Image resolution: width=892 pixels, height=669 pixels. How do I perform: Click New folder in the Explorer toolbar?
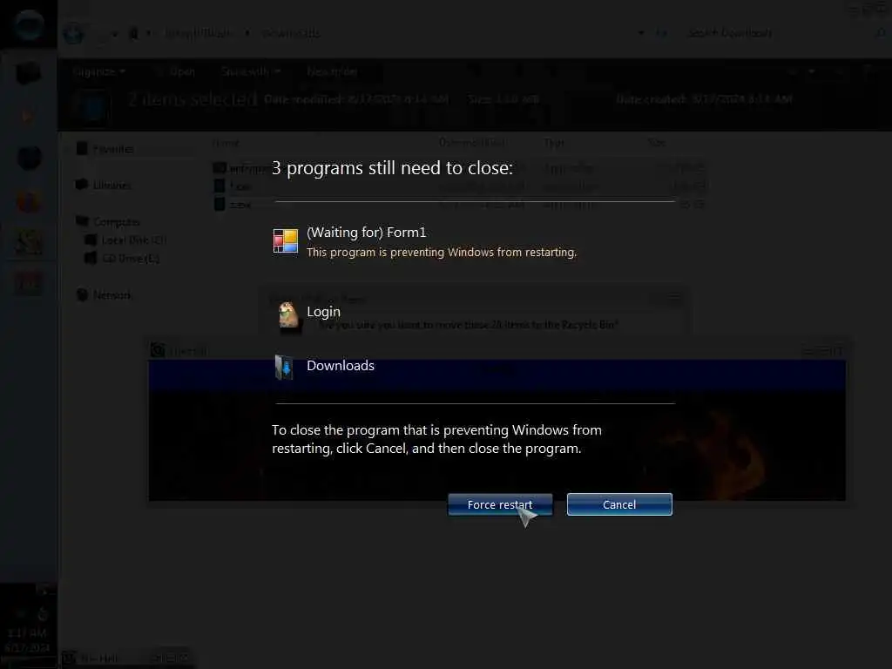[x=332, y=71]
